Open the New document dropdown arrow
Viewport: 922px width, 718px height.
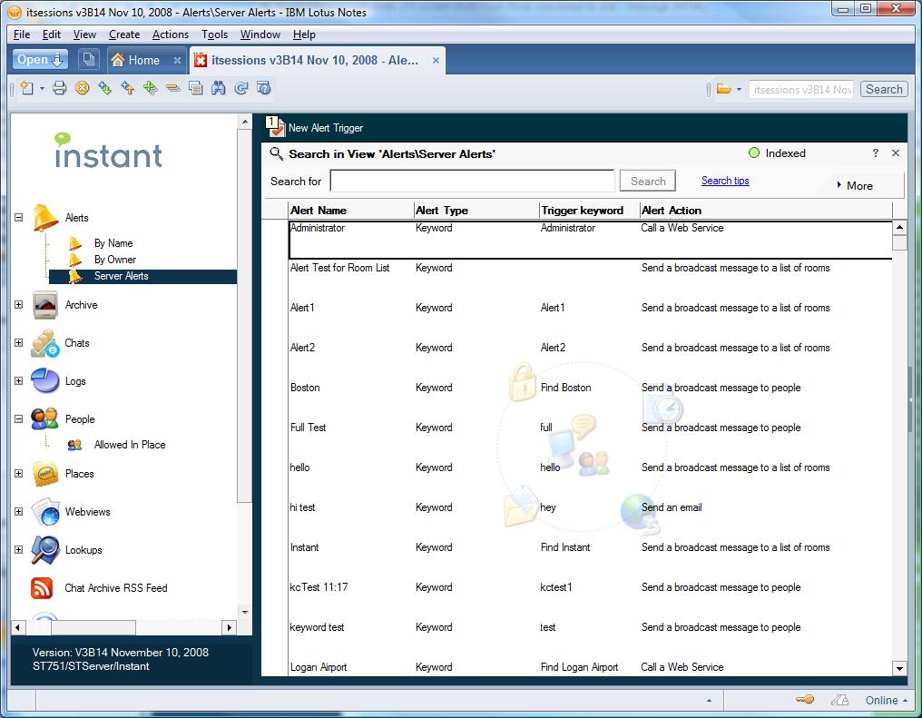pyautogui.click(x=43, y=89)
